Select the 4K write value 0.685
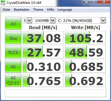Viewport: 111px width, 101px height. point(85,66)
